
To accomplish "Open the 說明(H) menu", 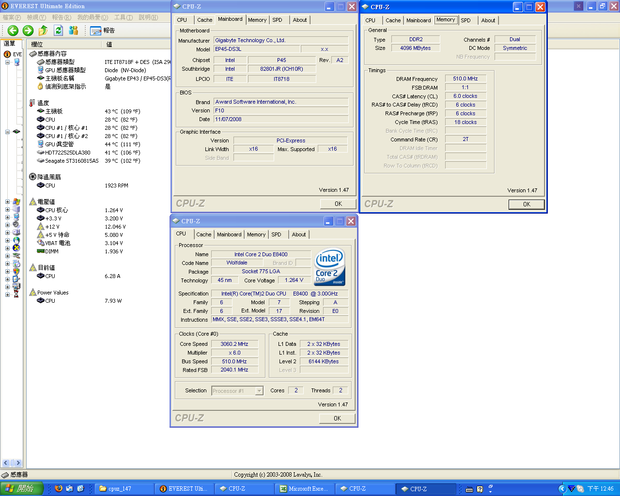I will (148, 17).
